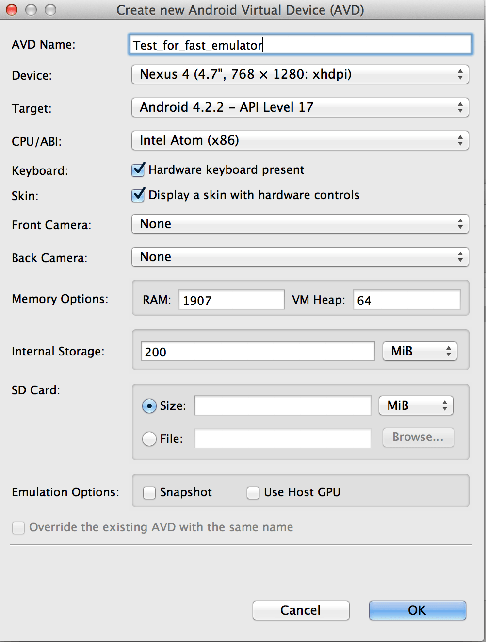
Task: Cancel the Create new AVD dialog
Action: click(301, 610)
